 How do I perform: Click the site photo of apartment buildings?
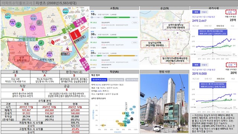(x=164, y=103)
